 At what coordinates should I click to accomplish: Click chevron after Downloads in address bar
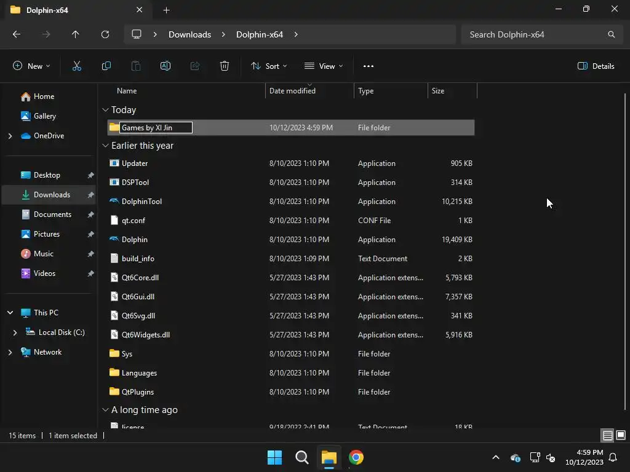[x=223, y=34]
